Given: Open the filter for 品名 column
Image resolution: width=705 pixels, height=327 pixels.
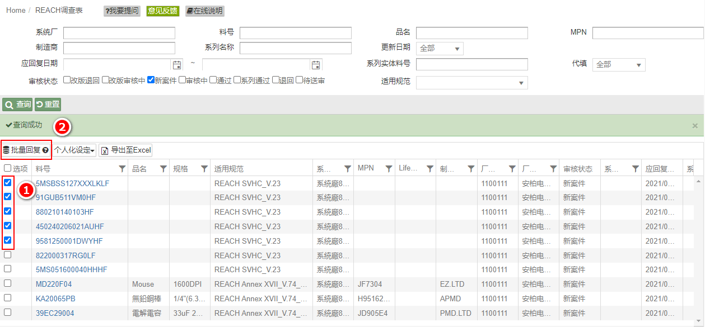Looking at the screenshot, I should click(163, 168).
